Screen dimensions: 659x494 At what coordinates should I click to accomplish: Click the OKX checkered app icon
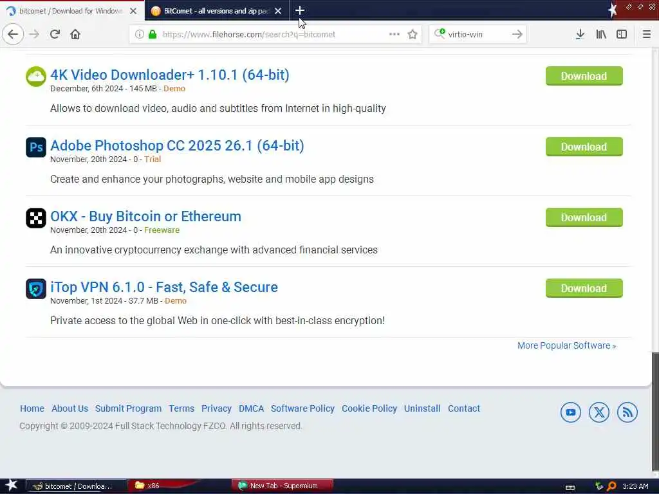pos(36,218)
